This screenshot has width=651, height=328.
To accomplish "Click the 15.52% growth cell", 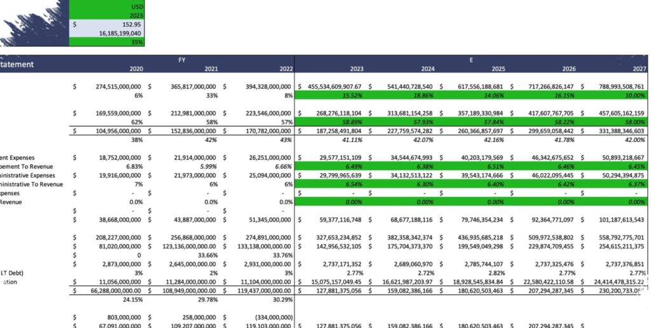I will [352, 96].
